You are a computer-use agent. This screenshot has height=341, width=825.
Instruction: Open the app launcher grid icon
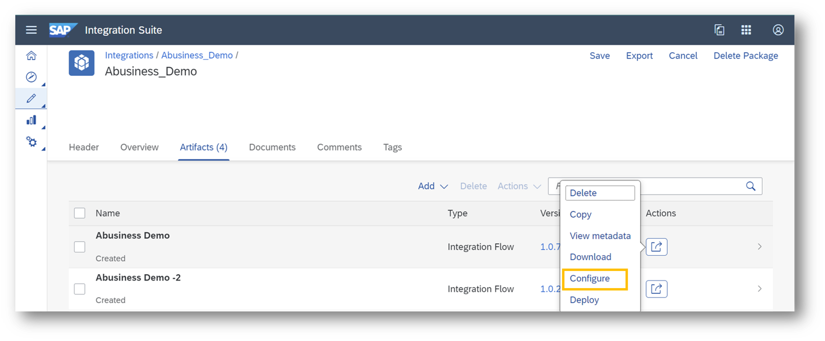coord(746,30)
